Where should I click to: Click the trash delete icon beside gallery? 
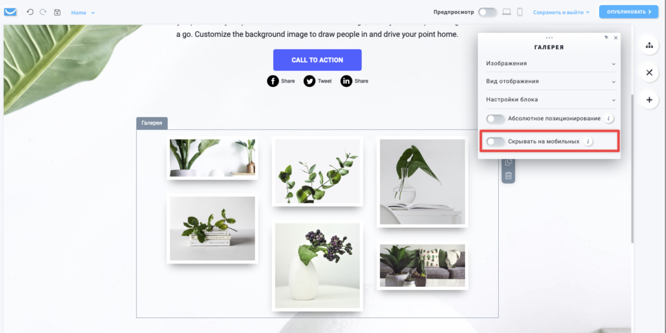click(x=508, y=175)
